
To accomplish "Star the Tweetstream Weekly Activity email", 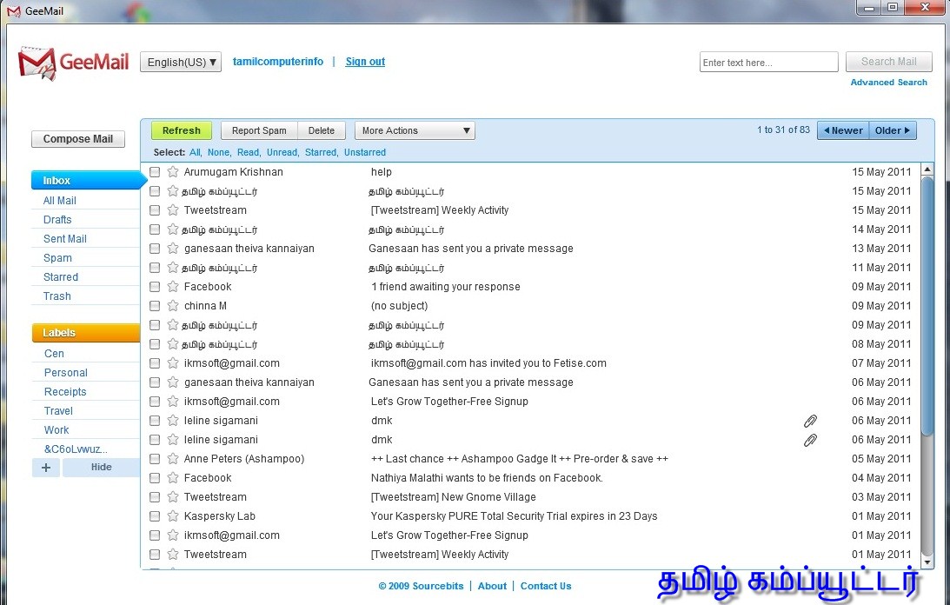I will pos(172,209).
